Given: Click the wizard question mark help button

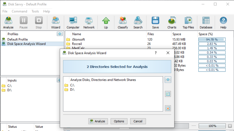Looking at the screenshot, I should pyautogui.click(x=156, y=53).
